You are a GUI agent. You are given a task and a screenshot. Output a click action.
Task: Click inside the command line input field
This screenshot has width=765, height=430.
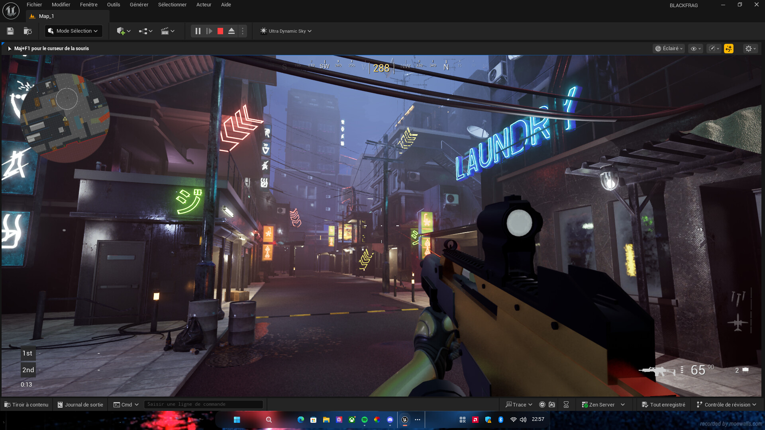pyautogui.click(x=203, y=404)
